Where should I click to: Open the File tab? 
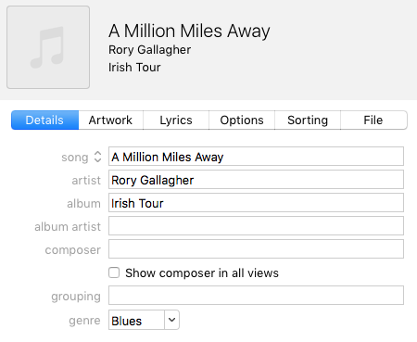[x=373, y=120]
